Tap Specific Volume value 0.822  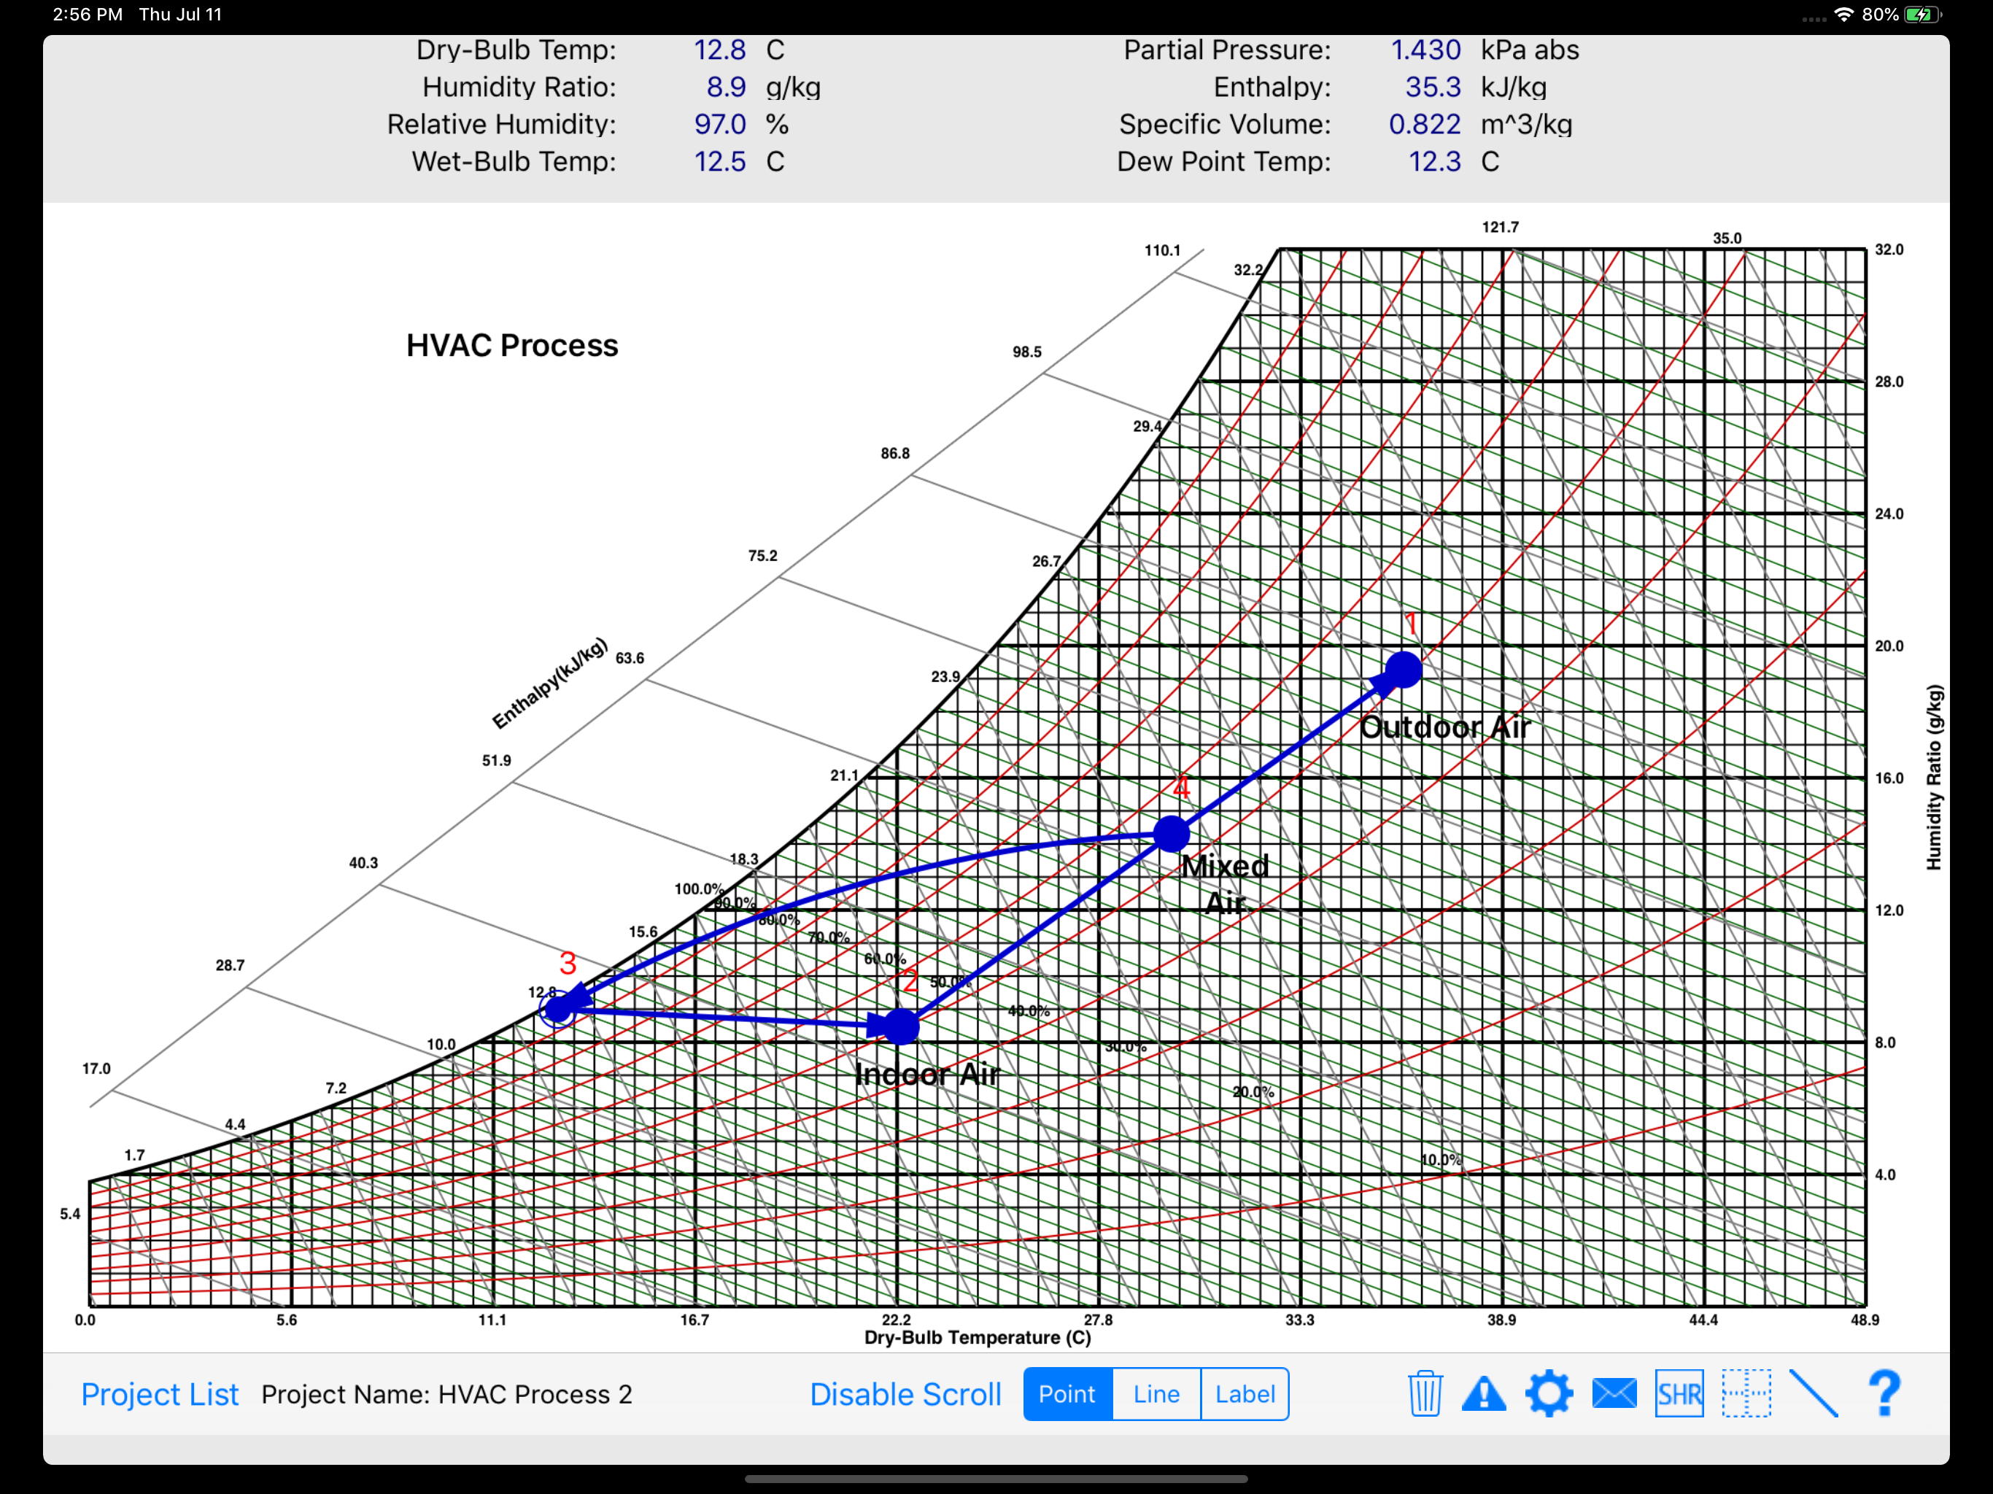tap(1425, 123)
